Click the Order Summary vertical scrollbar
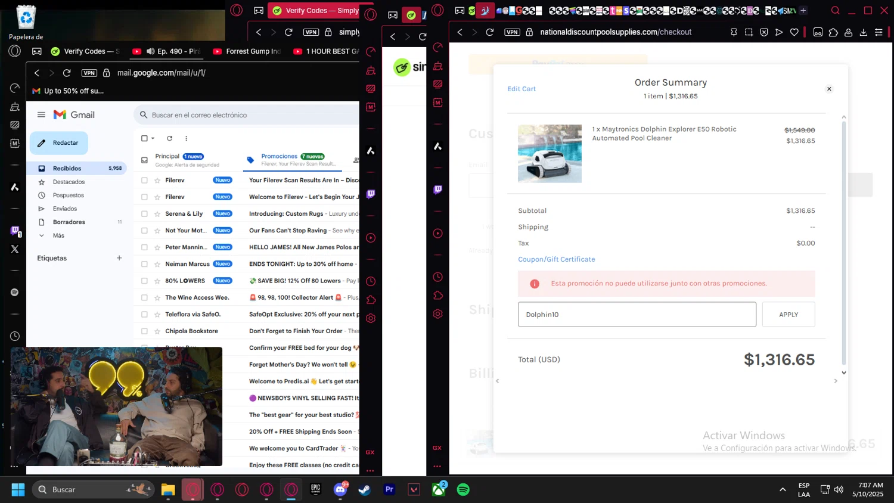The height and width of the screenshot is (503, 894). click(843, 243)
